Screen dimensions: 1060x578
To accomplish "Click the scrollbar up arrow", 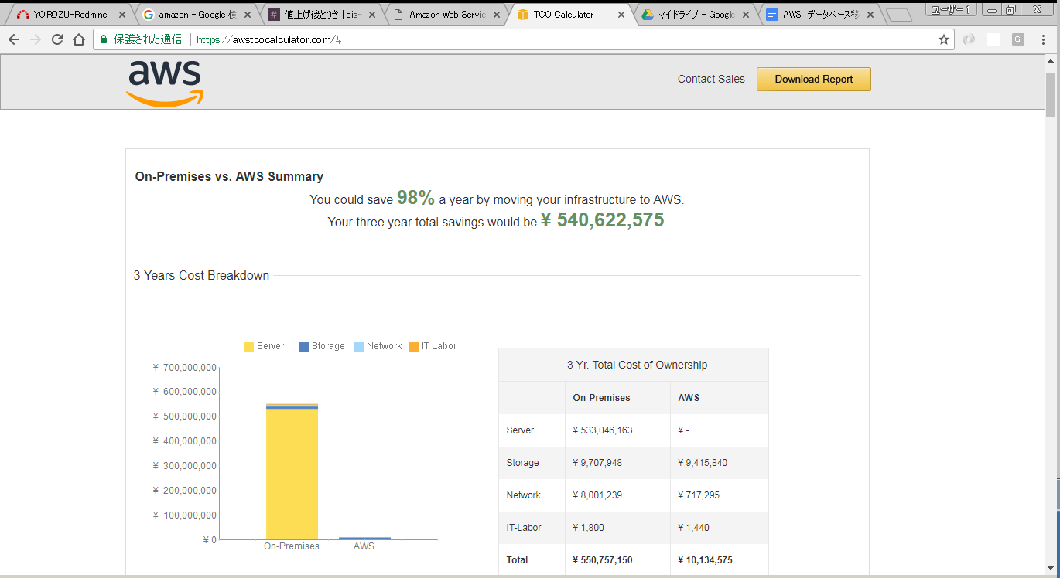I will pyautogui.click(x=1051, y=62).
